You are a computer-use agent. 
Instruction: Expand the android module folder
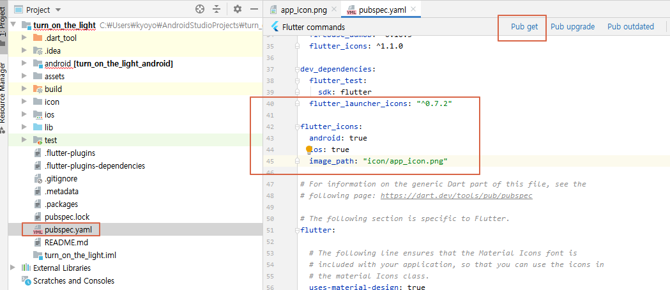[24, 64]
